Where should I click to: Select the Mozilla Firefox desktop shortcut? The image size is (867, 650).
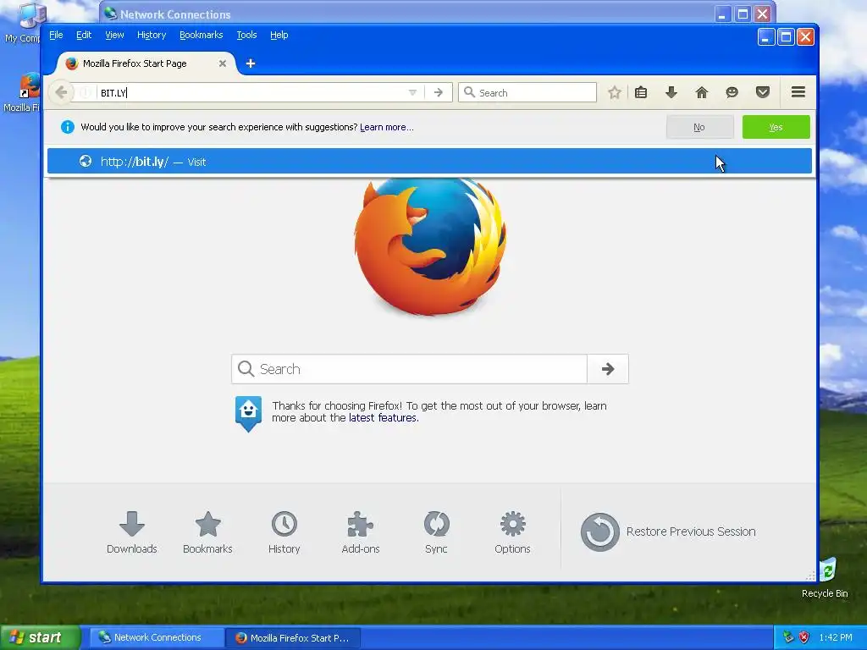21,91
